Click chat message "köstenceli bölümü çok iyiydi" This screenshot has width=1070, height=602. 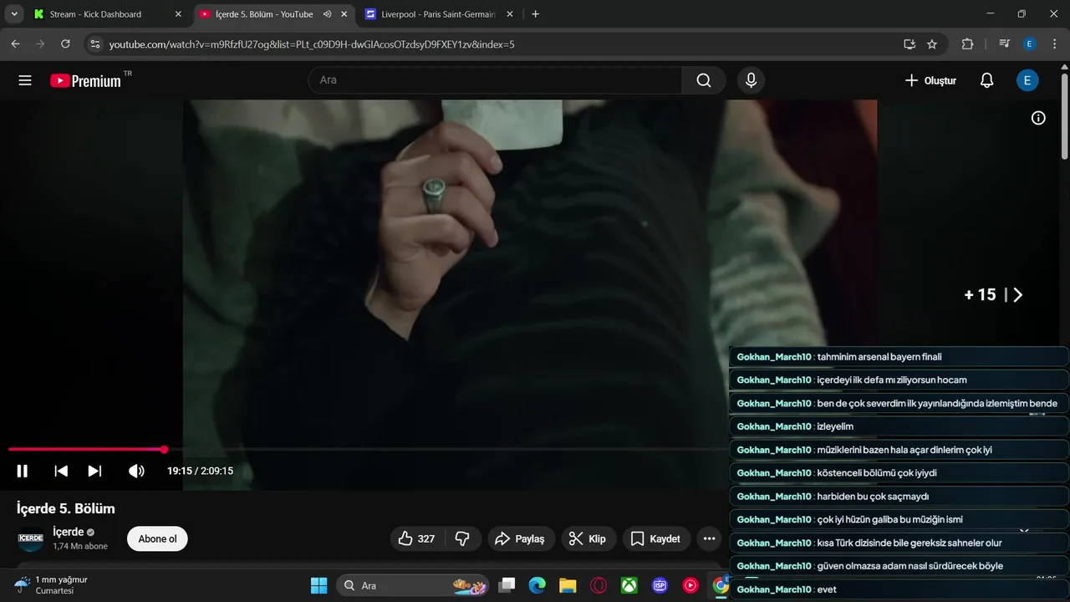(x=877, y=473)
